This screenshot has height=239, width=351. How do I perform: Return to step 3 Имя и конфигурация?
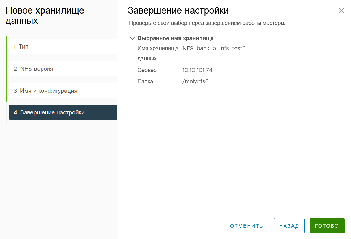[63, 91]
